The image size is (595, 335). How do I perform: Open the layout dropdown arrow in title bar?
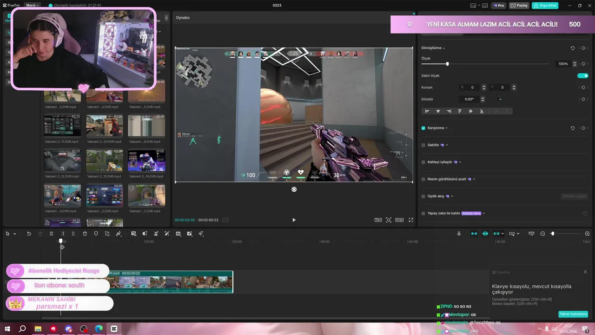(479, 6)
